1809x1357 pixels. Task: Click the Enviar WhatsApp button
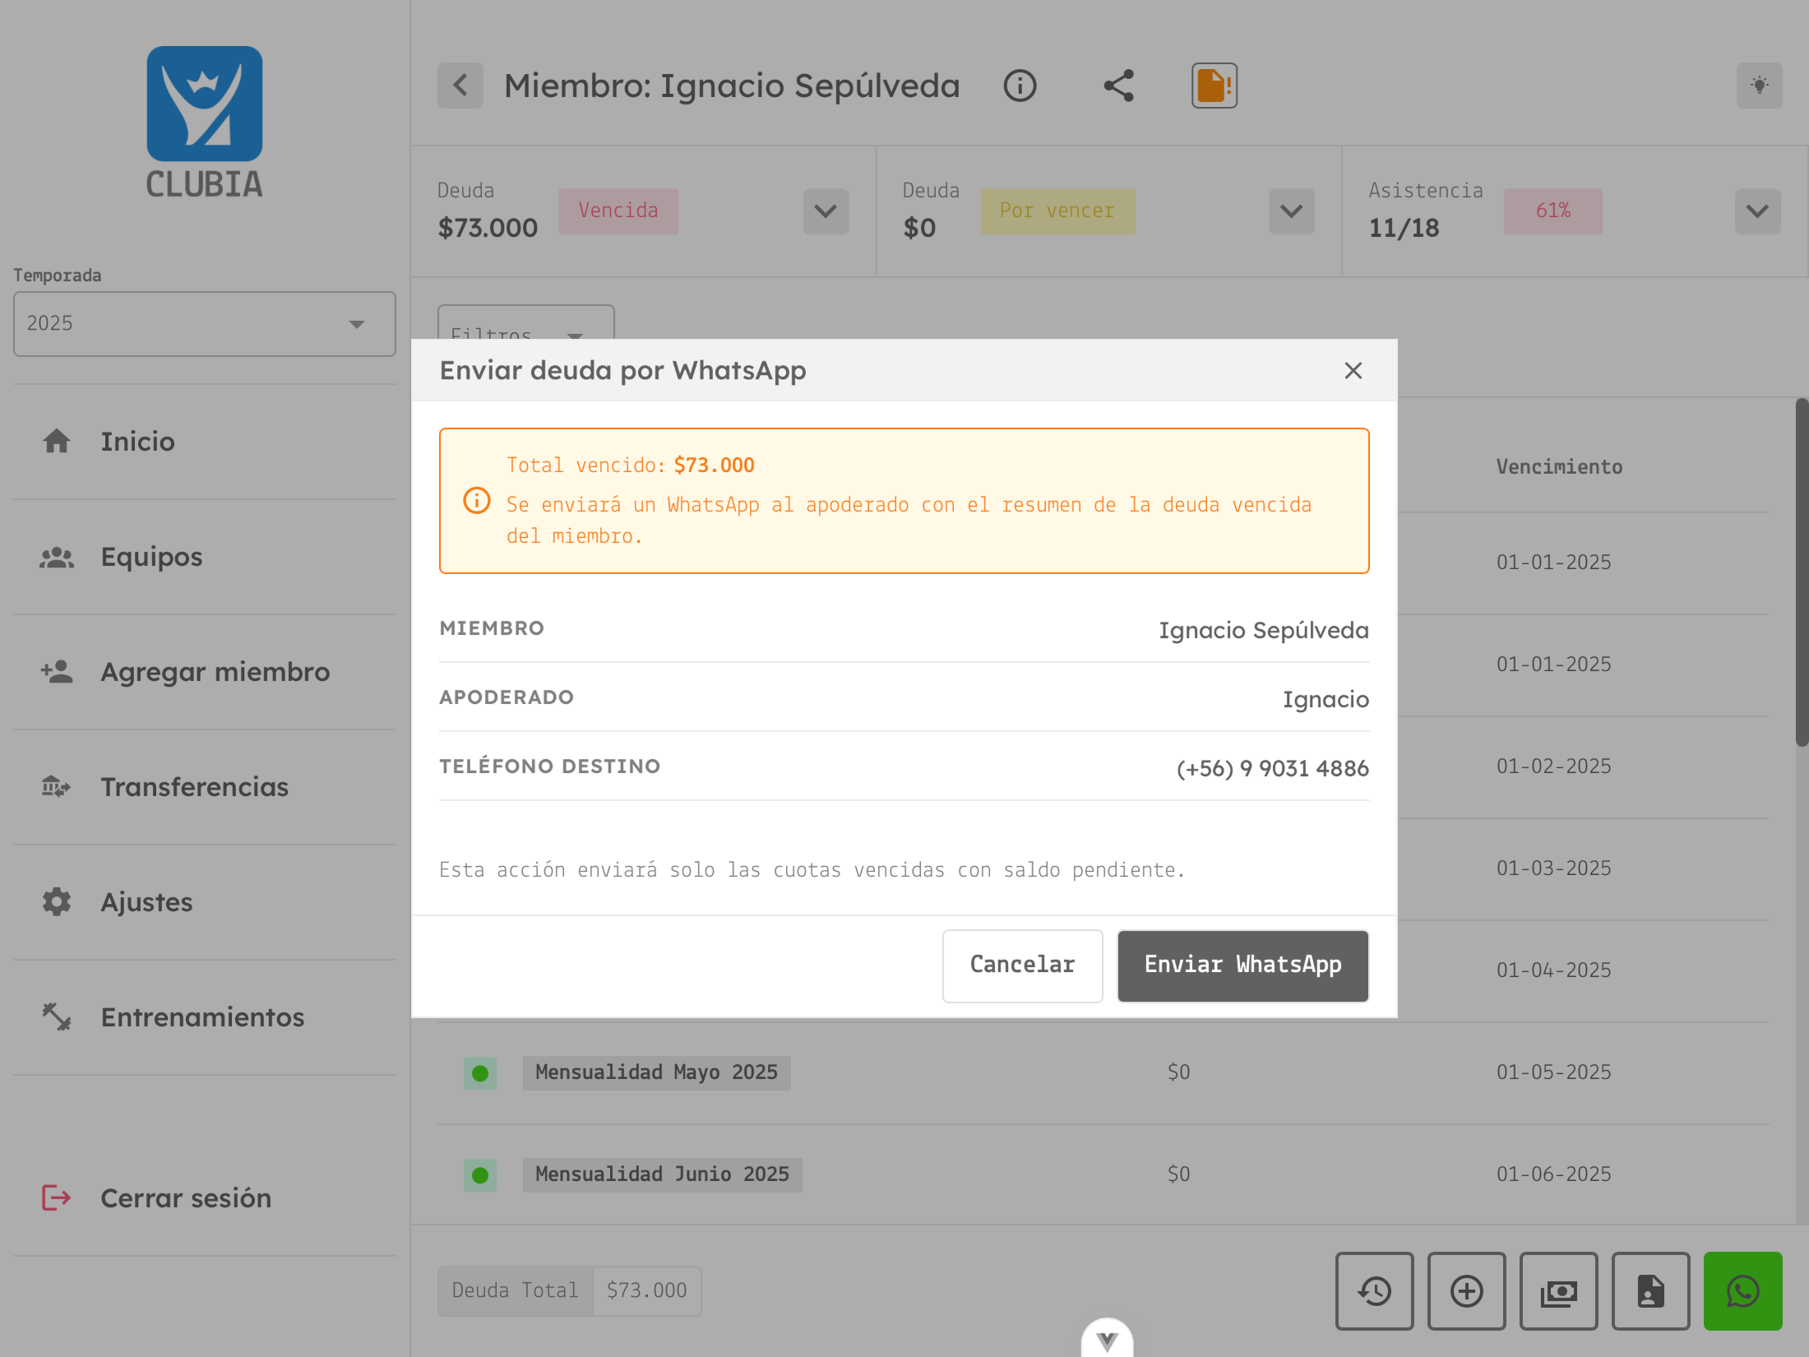pos(1242,966)
